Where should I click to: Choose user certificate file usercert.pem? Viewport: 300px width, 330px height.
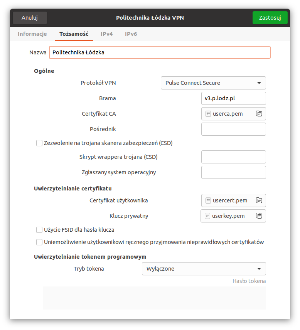233,200
